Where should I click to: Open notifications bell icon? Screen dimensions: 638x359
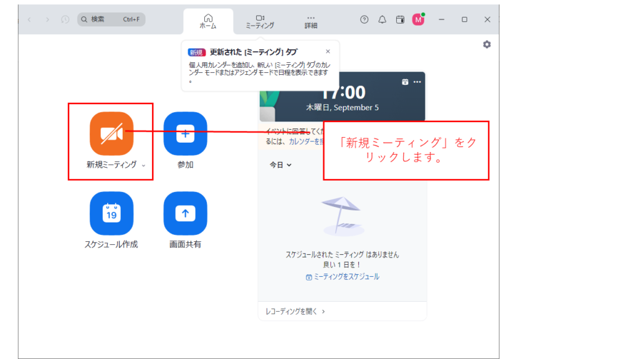[382, 19]
